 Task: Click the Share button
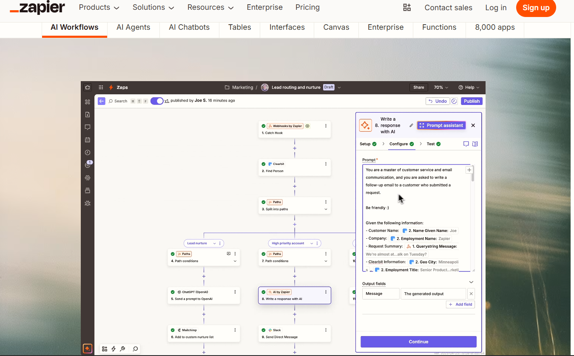point(419,88)
